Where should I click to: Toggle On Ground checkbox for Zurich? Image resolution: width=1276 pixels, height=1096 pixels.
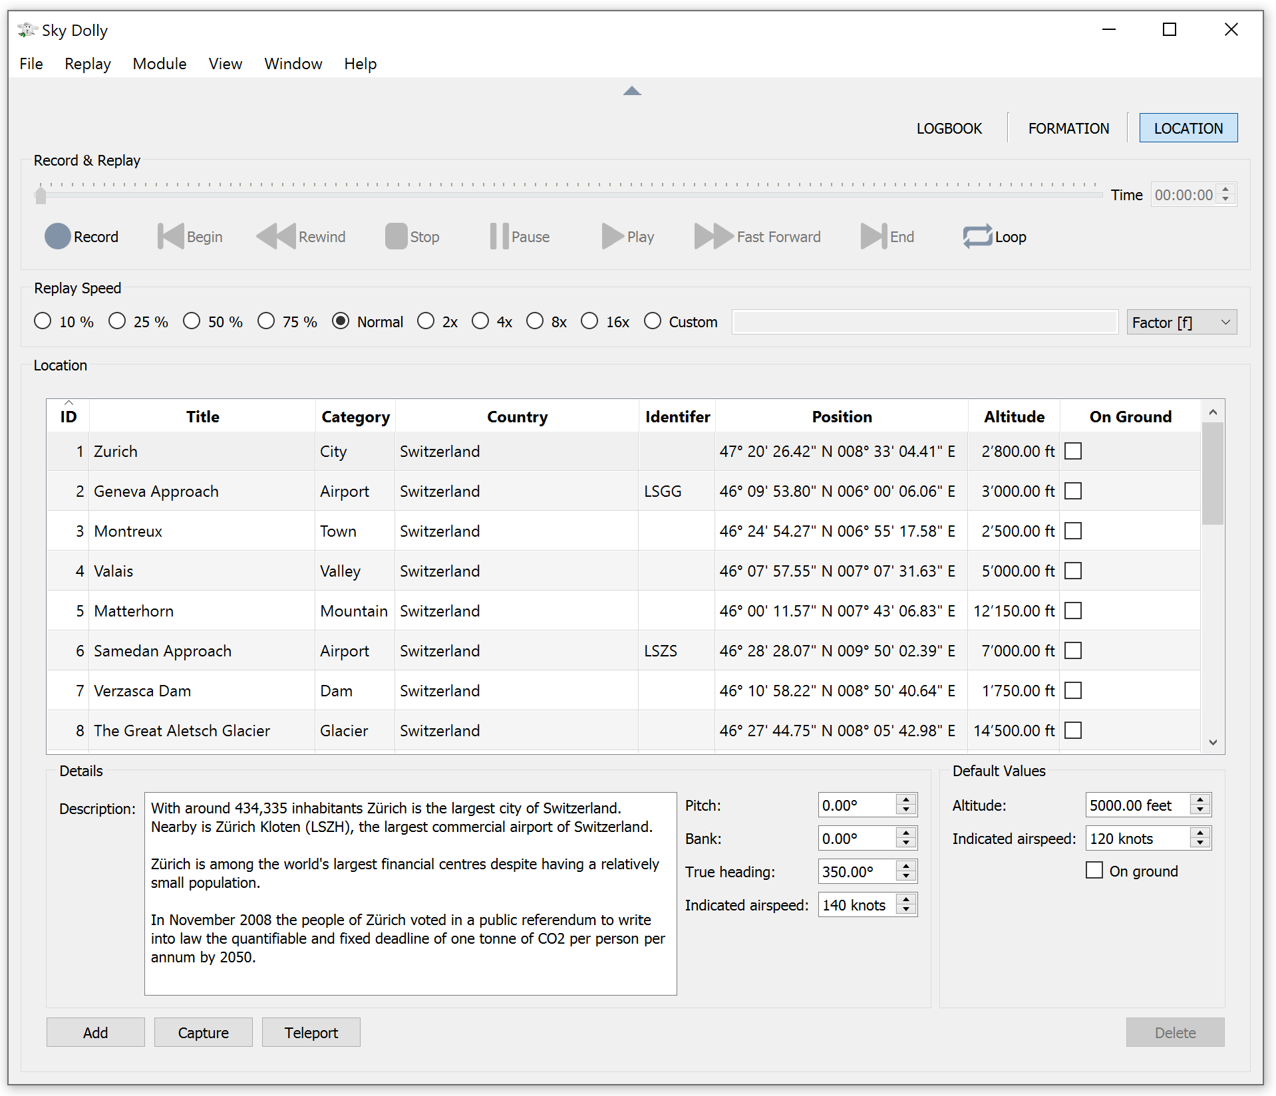click(x=1073, y=451)
